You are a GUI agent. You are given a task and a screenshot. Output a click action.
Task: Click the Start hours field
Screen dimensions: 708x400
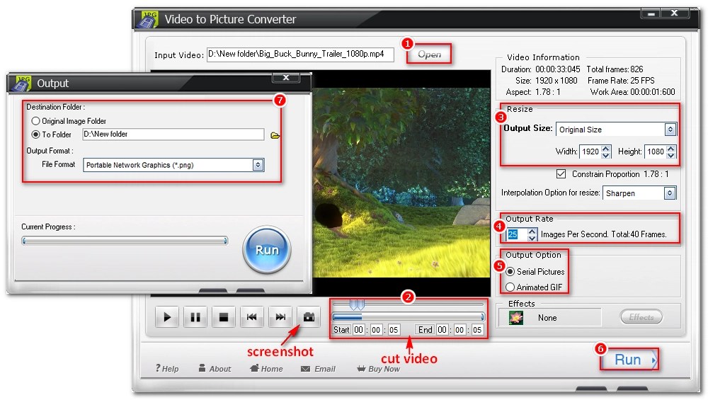[358, 330]
